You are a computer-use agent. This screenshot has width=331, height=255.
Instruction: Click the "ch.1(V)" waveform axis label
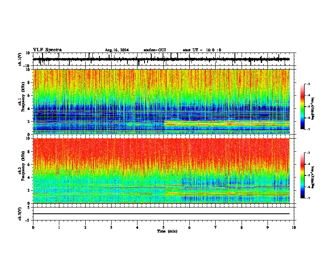pos(20,59)
